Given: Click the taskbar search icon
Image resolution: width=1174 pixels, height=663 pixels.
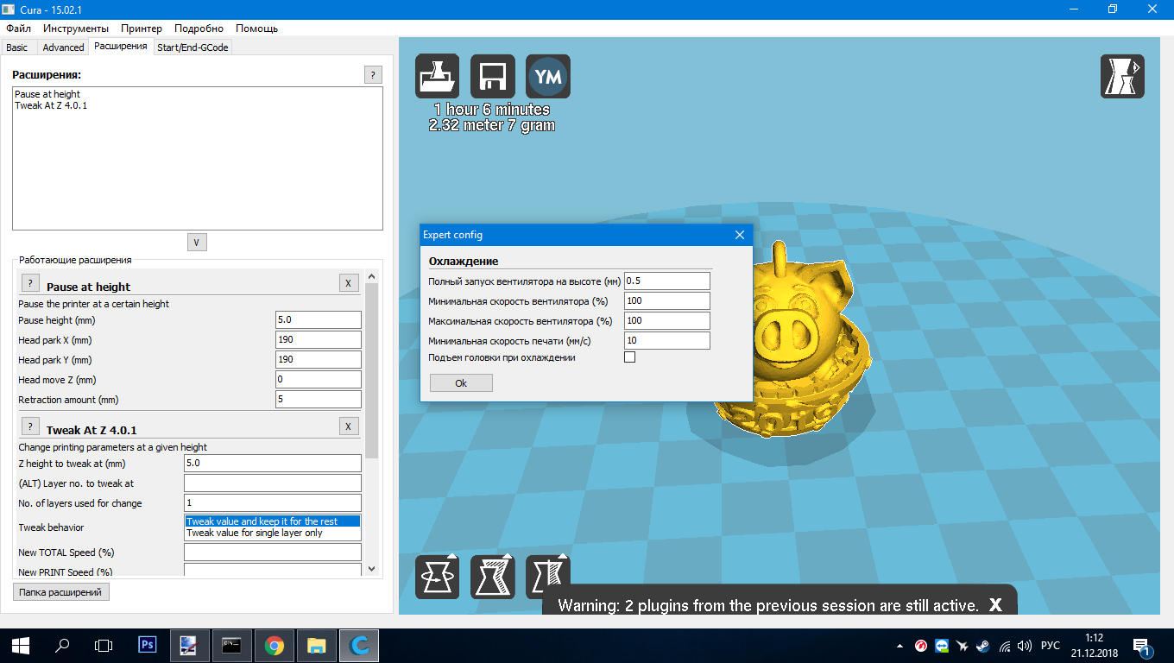Looking at the screenshot, I should coord(62,645).
